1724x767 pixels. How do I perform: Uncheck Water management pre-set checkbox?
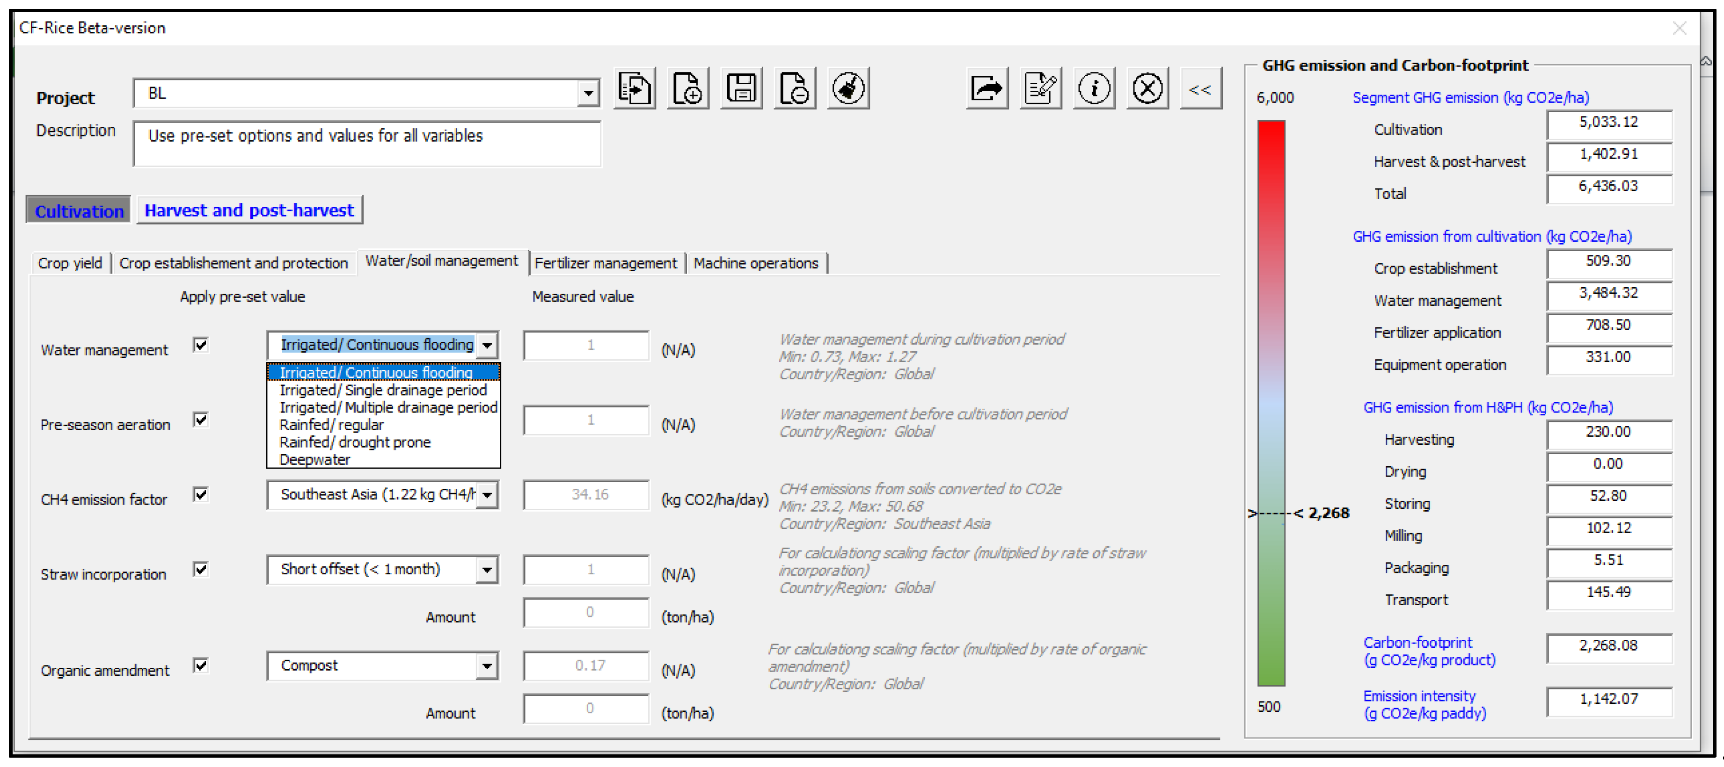coord(200,345)
